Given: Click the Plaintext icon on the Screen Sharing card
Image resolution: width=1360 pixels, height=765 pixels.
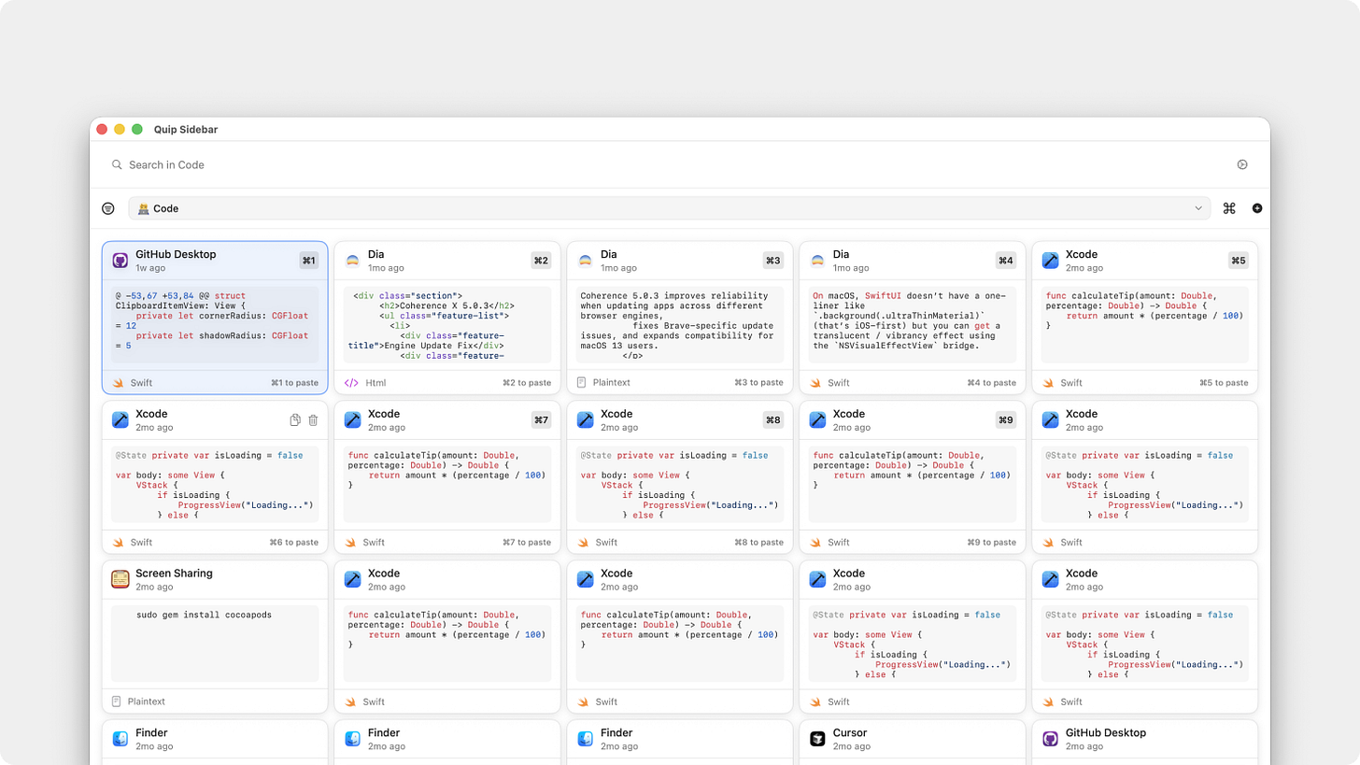Looking at the screenshot, I should coord(117,701).
